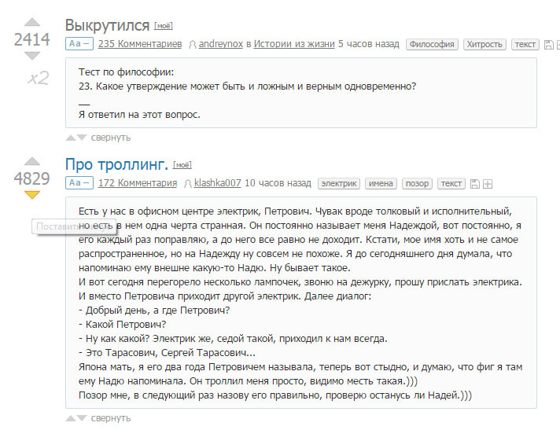This screenshot has height=441, width=560.
Task: Toggle the "Aa –" font size button on "Про троллинг."
Action: (x=79, y=183)
